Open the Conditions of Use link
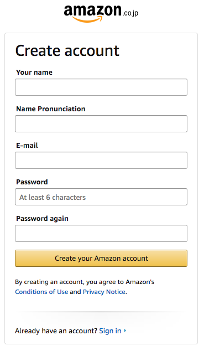Screen dimensions: 204x351 click(41, 292)
